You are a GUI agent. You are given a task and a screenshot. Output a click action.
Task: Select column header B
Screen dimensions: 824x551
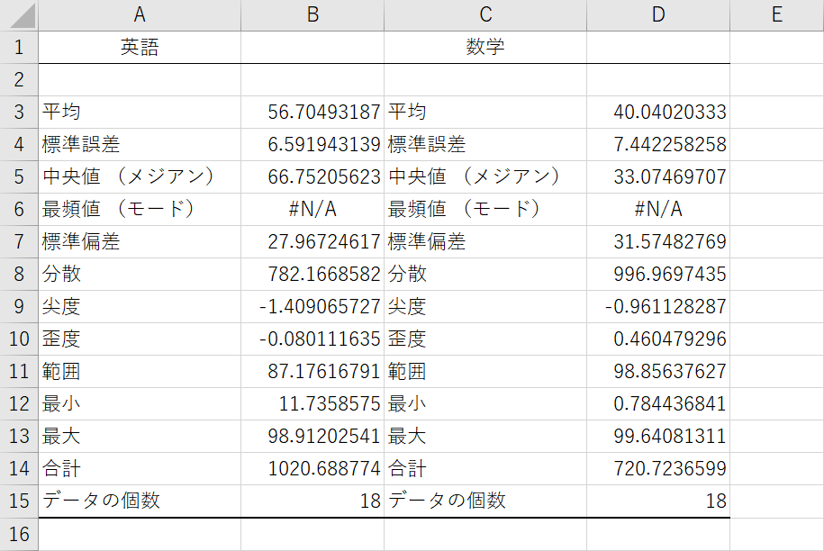[x=312, y=14]
